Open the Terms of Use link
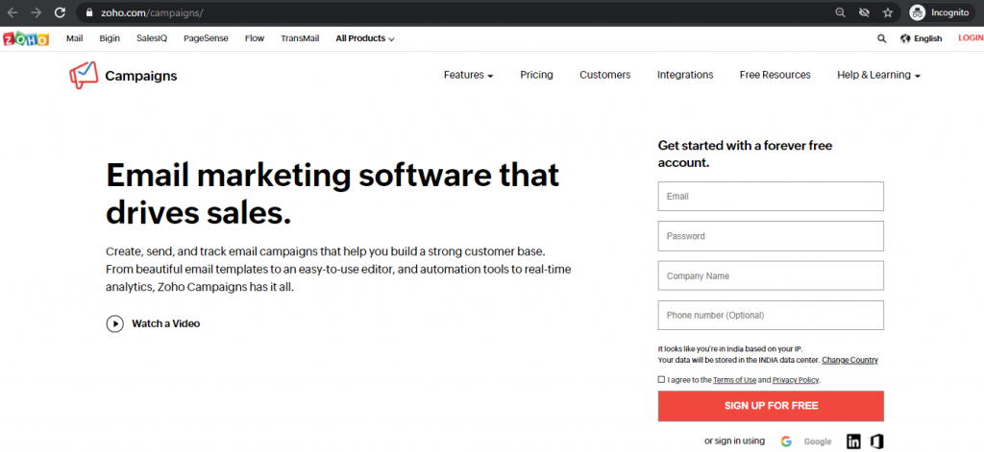 [734, 380]
